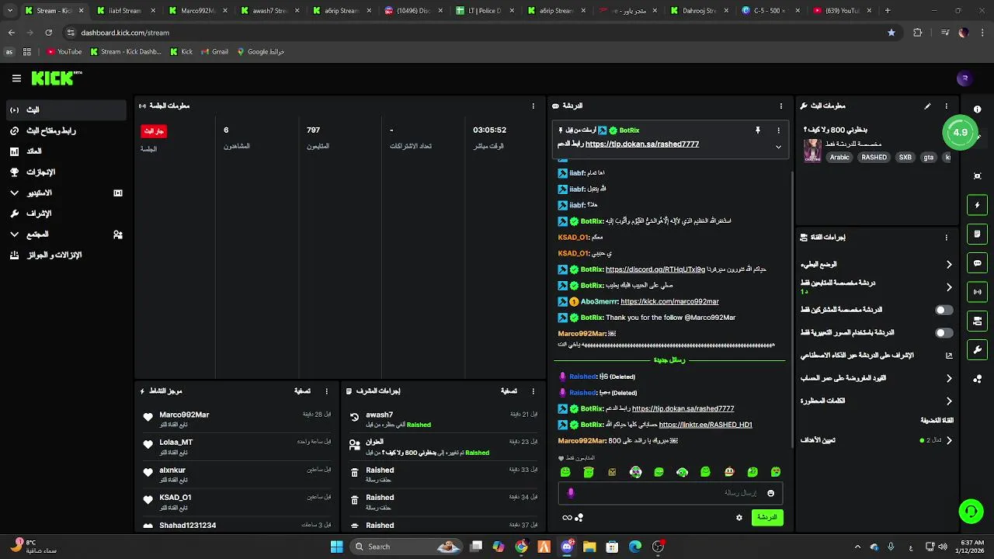Open linktr.ee/RASHED_HD1 link in chat
The height and width of the screenshot is (559, 994).
705,425
